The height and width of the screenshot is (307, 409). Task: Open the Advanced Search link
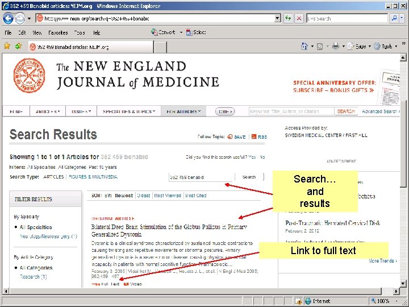[381, 111]
